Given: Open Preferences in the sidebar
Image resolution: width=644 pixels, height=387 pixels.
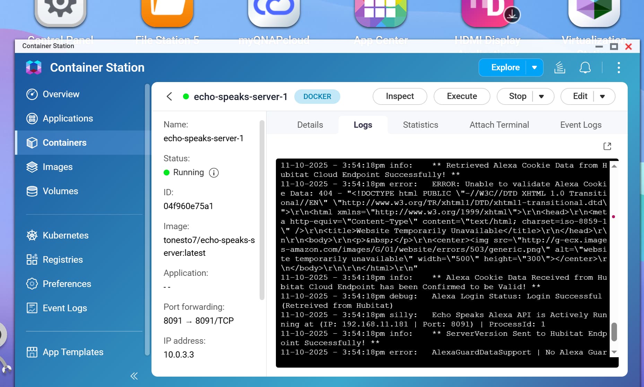Looking at the screenshot, I should [67, 284].
